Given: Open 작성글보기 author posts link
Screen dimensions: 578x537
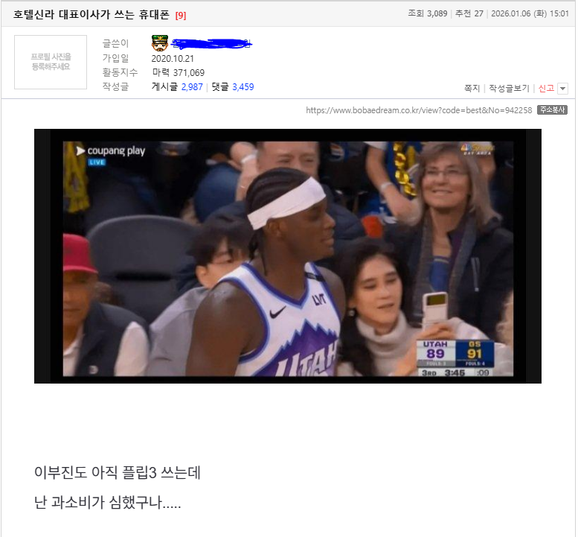Looking at the screenshot, I should point(509,89).
